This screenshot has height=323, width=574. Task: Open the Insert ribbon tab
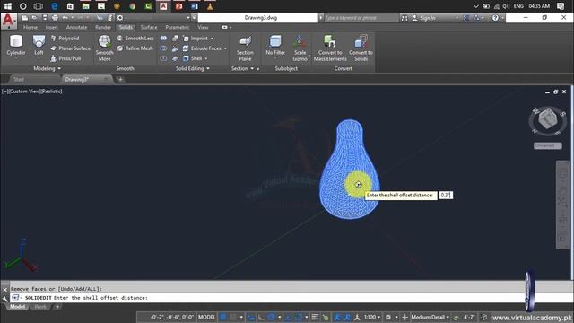coord(52,28)
